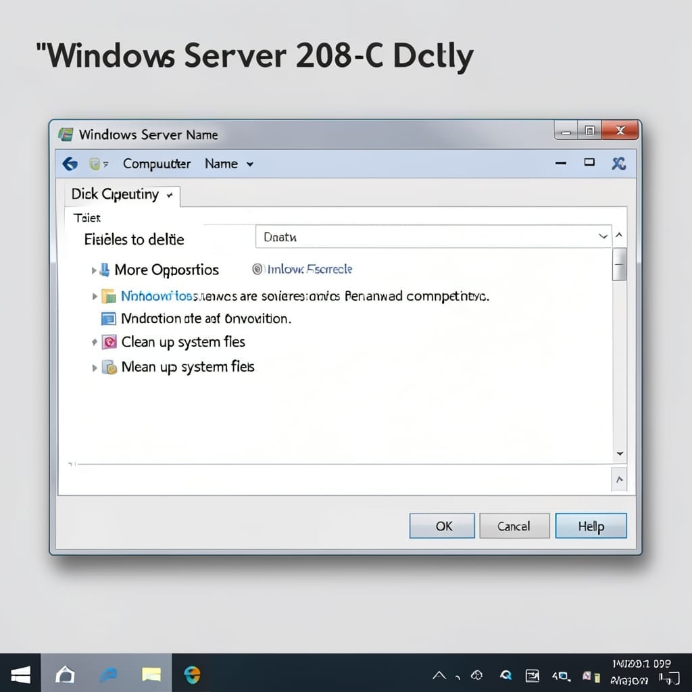The height and width of the screenshot is (692, 692).
Task: Expand the Clean up system fles item
Action: [94, 342]
